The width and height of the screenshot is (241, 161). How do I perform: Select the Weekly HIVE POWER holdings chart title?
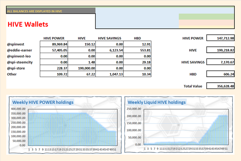tap(43, 102)
